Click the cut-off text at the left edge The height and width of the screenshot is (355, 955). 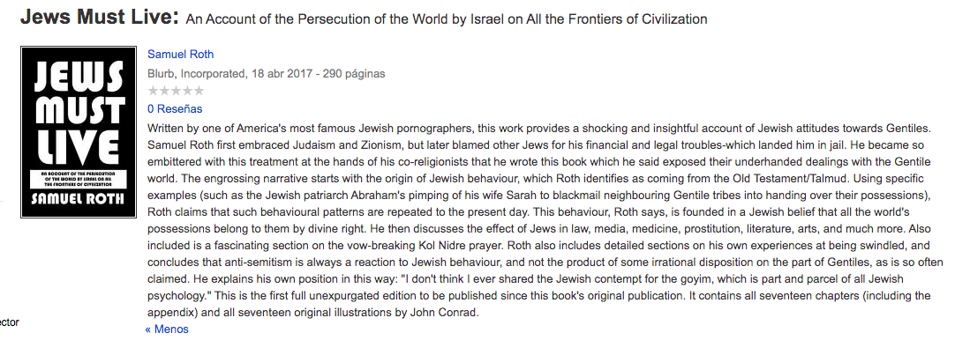pyautogui.click(x=9, y=322)
